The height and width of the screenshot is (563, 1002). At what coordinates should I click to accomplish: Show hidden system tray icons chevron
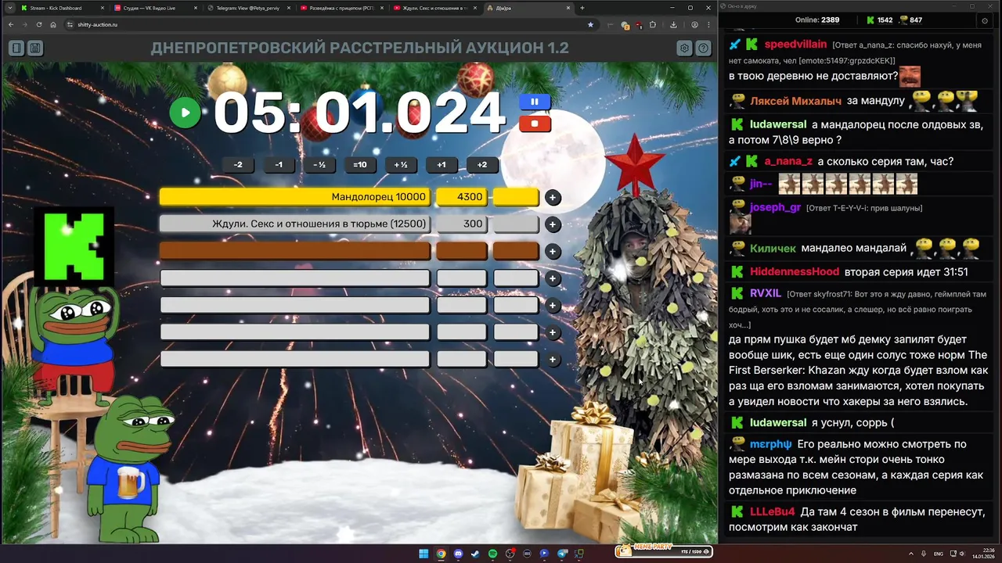coord(911,554)
